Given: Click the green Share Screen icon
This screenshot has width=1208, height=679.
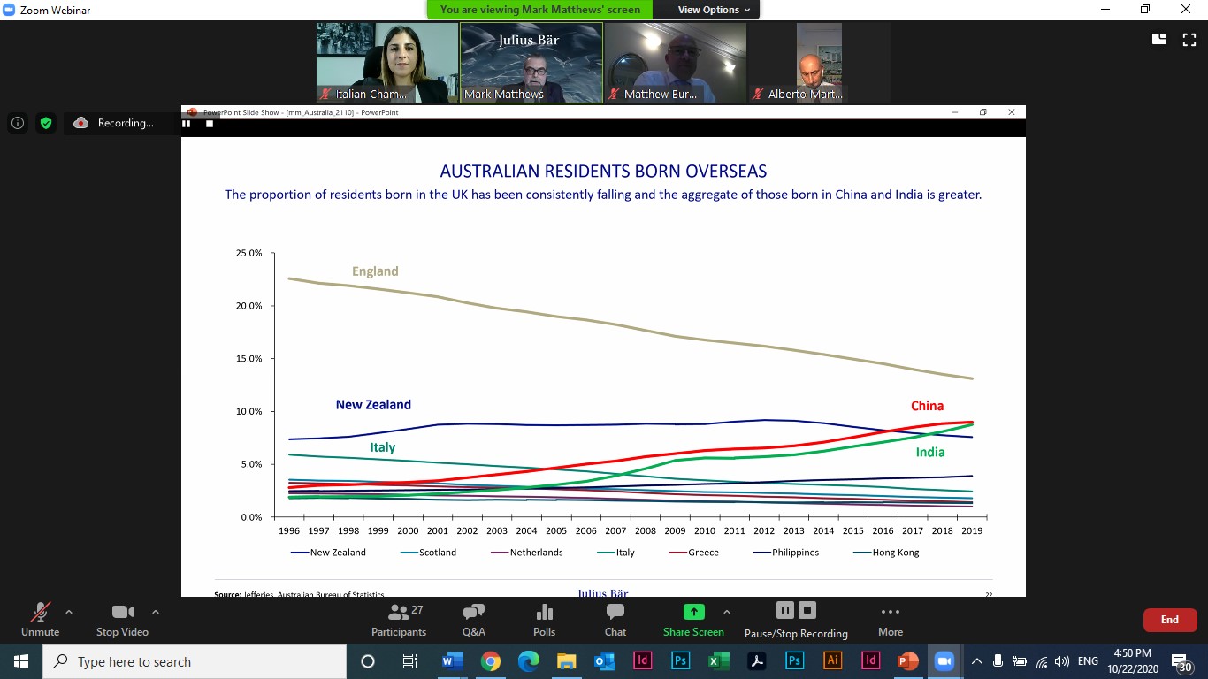Looking at the screenshot, I should pyautogui.click(x=693, y=612).
